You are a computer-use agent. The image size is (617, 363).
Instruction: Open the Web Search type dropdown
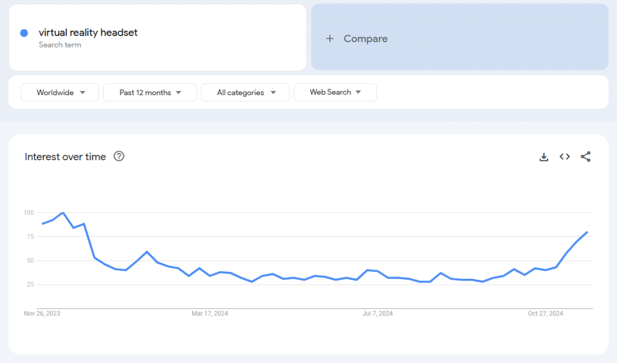click(x=335, y=92)
